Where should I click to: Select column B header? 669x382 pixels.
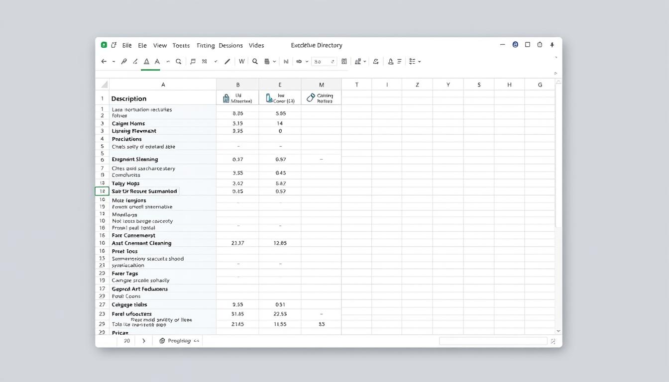tap(238, 85)
